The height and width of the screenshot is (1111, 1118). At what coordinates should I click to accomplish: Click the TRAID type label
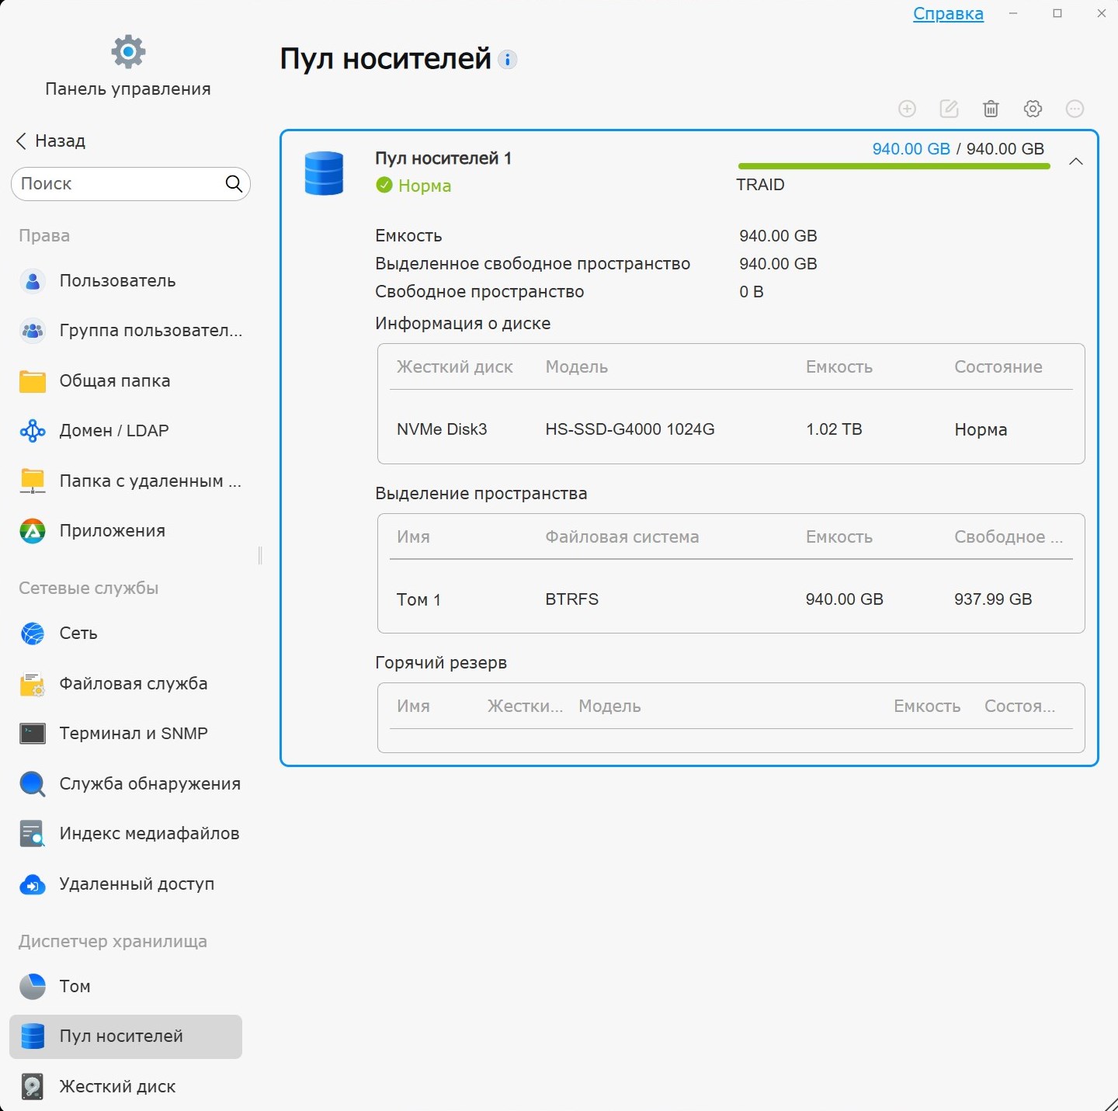pos(760,185)
